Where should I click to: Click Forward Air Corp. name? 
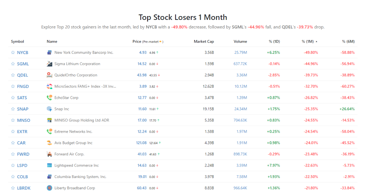click(69, 154)
